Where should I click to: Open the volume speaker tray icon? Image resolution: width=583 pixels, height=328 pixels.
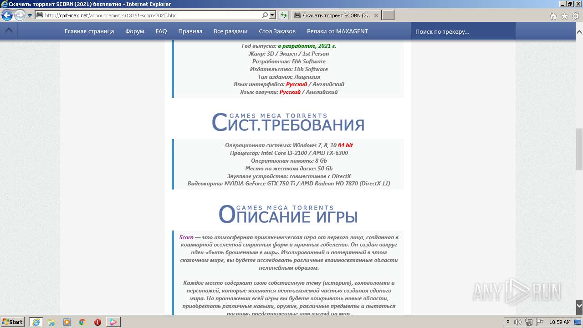(x=518, y=322)
